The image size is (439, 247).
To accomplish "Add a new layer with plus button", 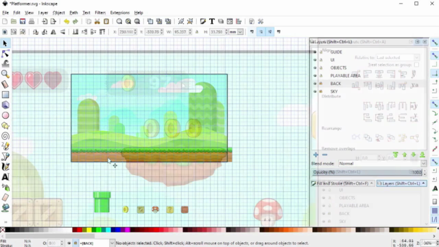I will click(x=316, y=154).
